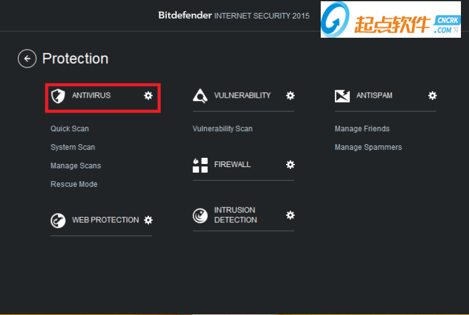Open Antivirus settings gear
Viewport: 469px width, 315px height.
(148, 95)
